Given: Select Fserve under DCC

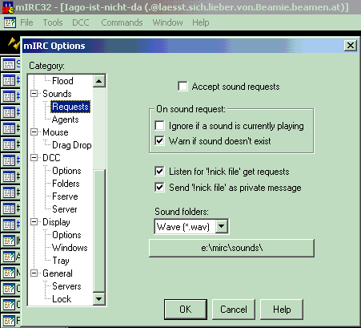Looking at the screenshot, I should (65, 196).
